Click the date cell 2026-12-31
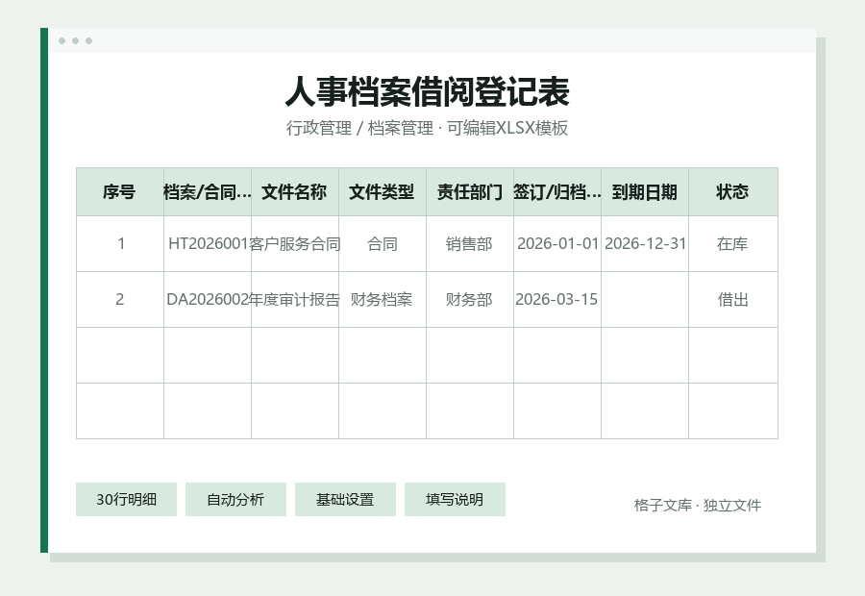Screen dimensions: 865x596 (644, 244)
